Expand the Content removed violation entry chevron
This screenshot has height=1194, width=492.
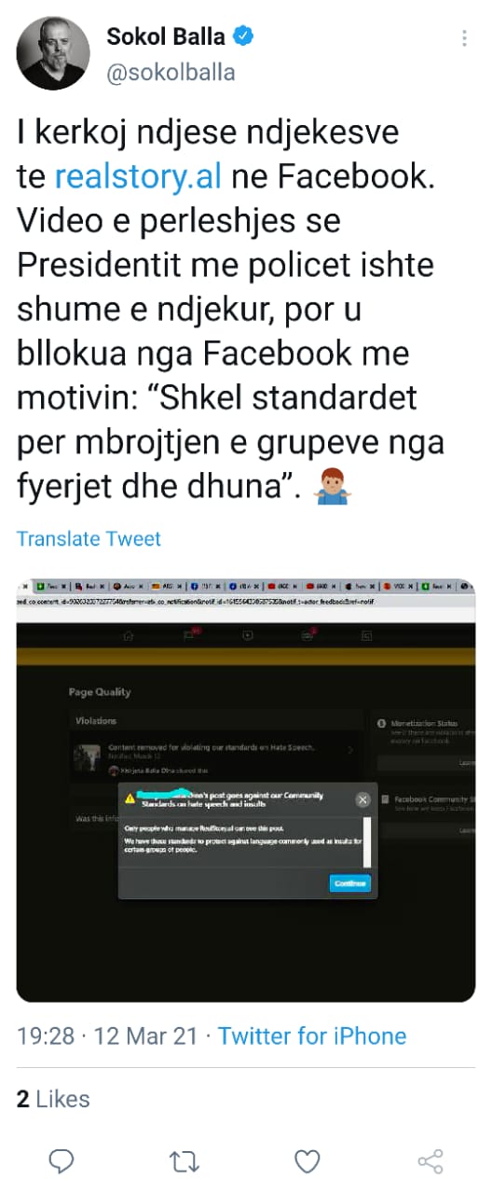coord(350,749)
